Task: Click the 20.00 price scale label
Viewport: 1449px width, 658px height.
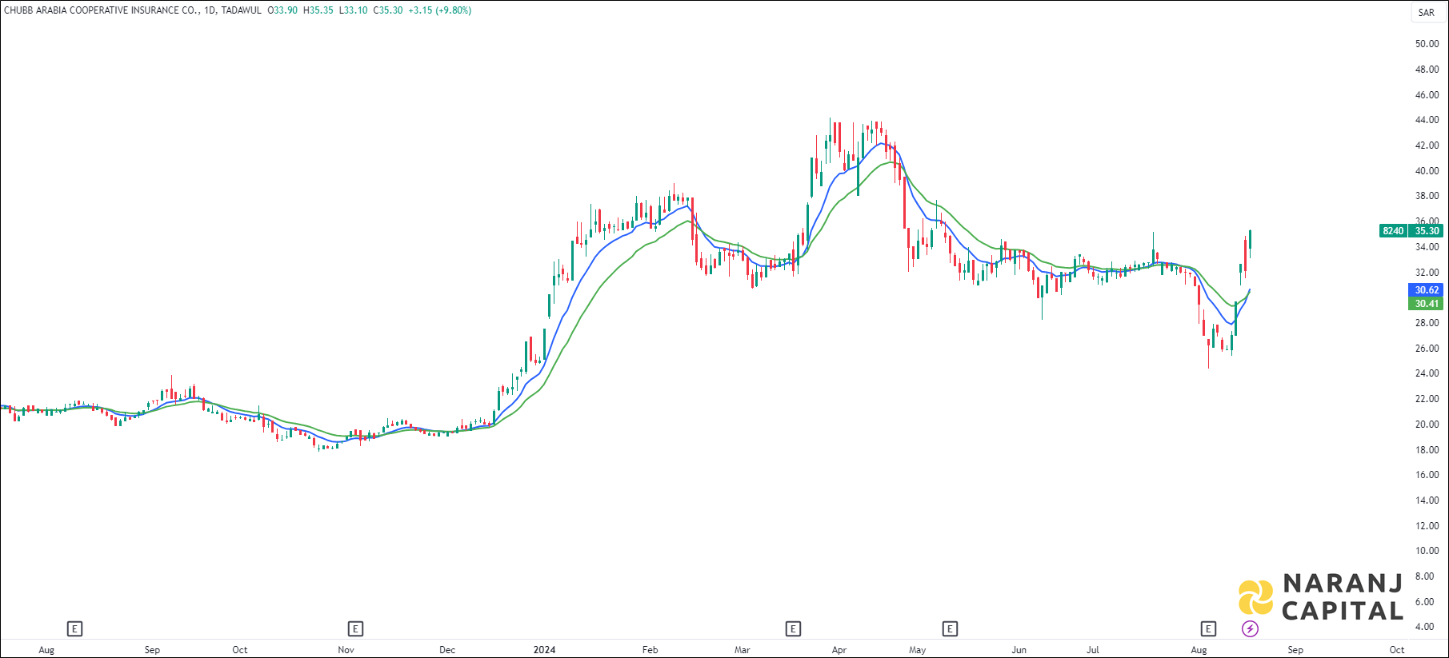Action: (x=1427, y=425)
